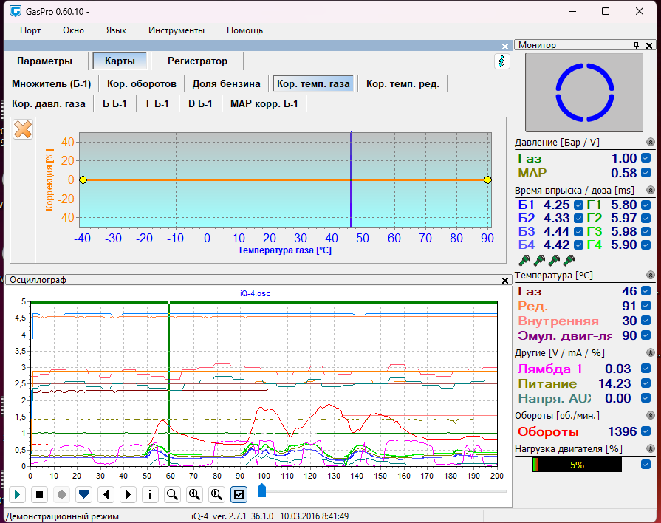Click the oscilloscope position slider handle
The width and height of the screenshot is (661, 523).
click(261, 490)
